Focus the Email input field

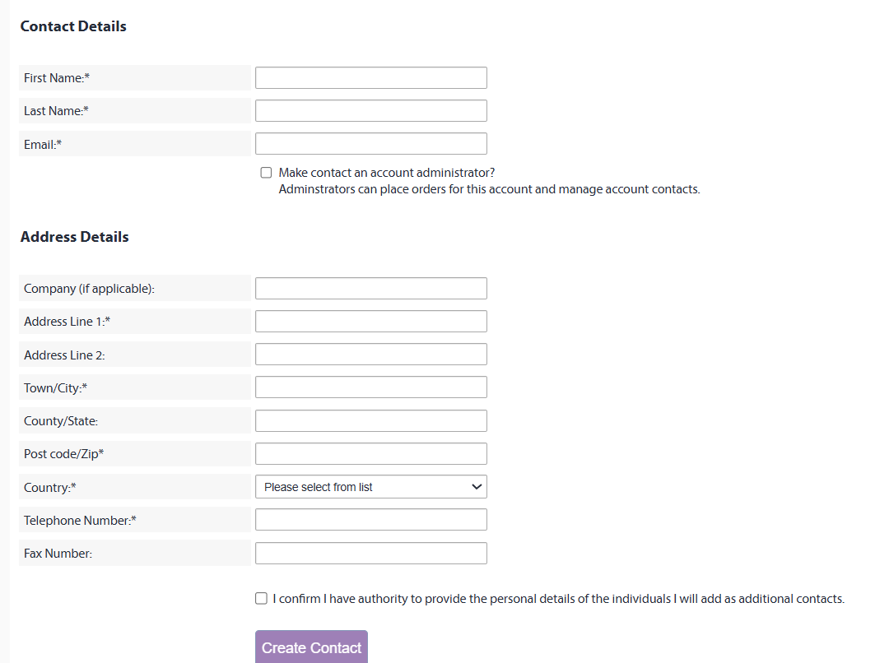point(370,144)
